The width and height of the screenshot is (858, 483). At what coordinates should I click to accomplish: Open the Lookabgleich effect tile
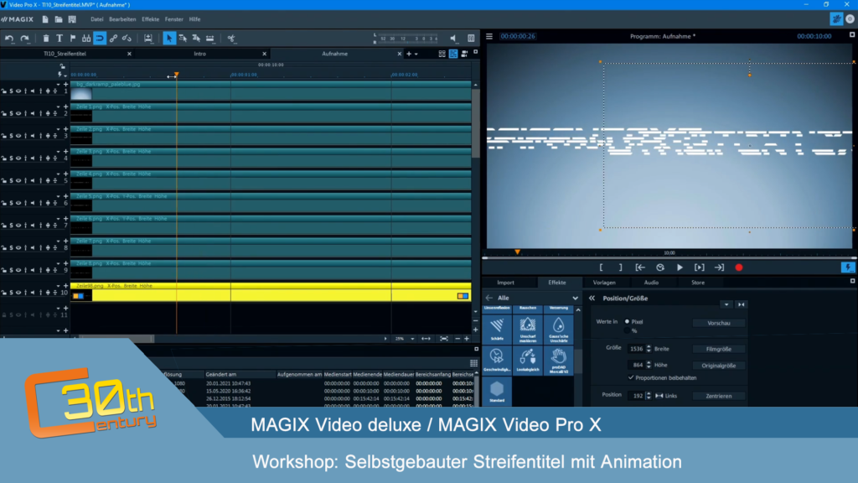click(x=528, y=361)
